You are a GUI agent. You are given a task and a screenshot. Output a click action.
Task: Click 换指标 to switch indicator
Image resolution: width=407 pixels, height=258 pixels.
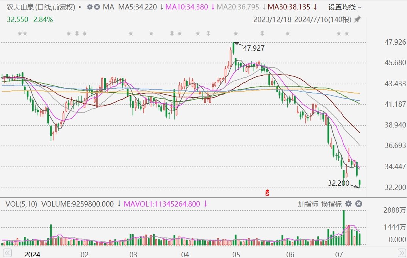tap(332, 204)
